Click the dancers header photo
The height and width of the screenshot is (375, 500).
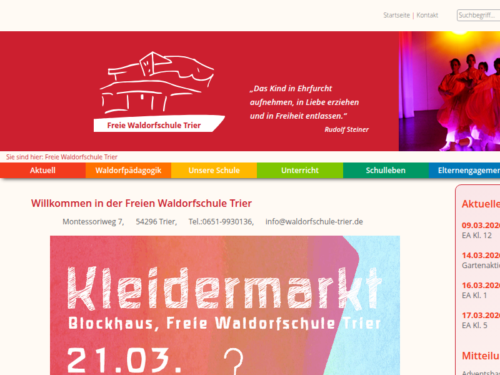coord(449,91)
